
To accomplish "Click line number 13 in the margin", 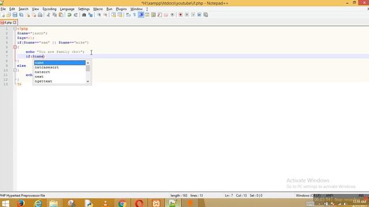I will point(6,85).
